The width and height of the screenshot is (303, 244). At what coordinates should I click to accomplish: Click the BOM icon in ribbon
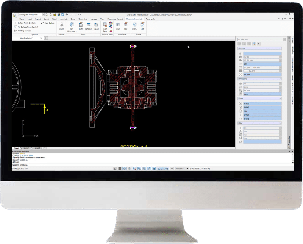point(81,26)
